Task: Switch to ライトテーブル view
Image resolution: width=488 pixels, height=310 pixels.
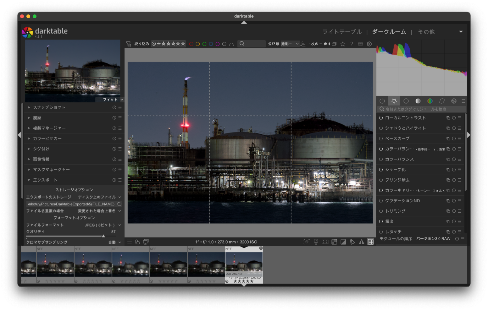Action: [342, 32]
